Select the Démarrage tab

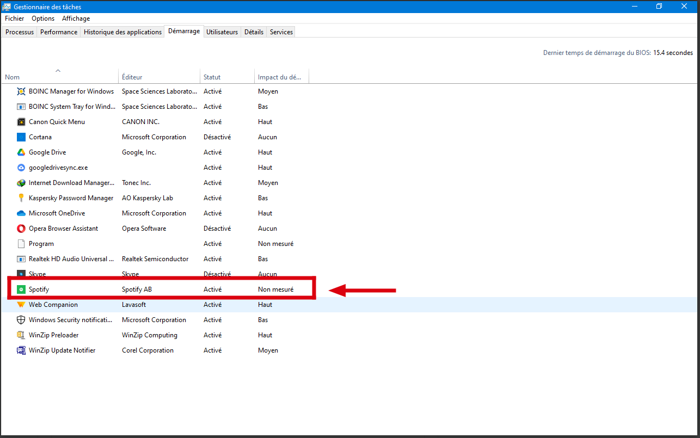pyautogui.click(x=184, y=32)
